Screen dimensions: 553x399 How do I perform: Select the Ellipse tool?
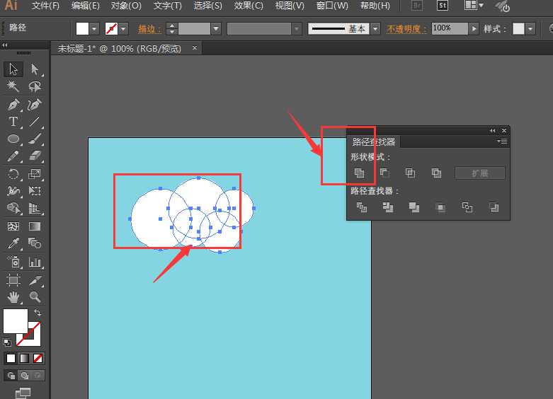[x=13, y=139]
